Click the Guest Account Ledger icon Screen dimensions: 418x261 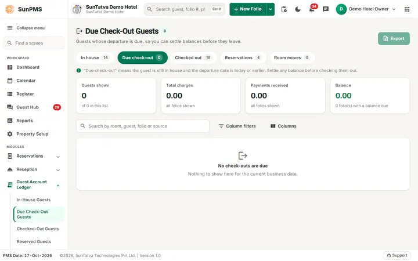pos(10,184)
